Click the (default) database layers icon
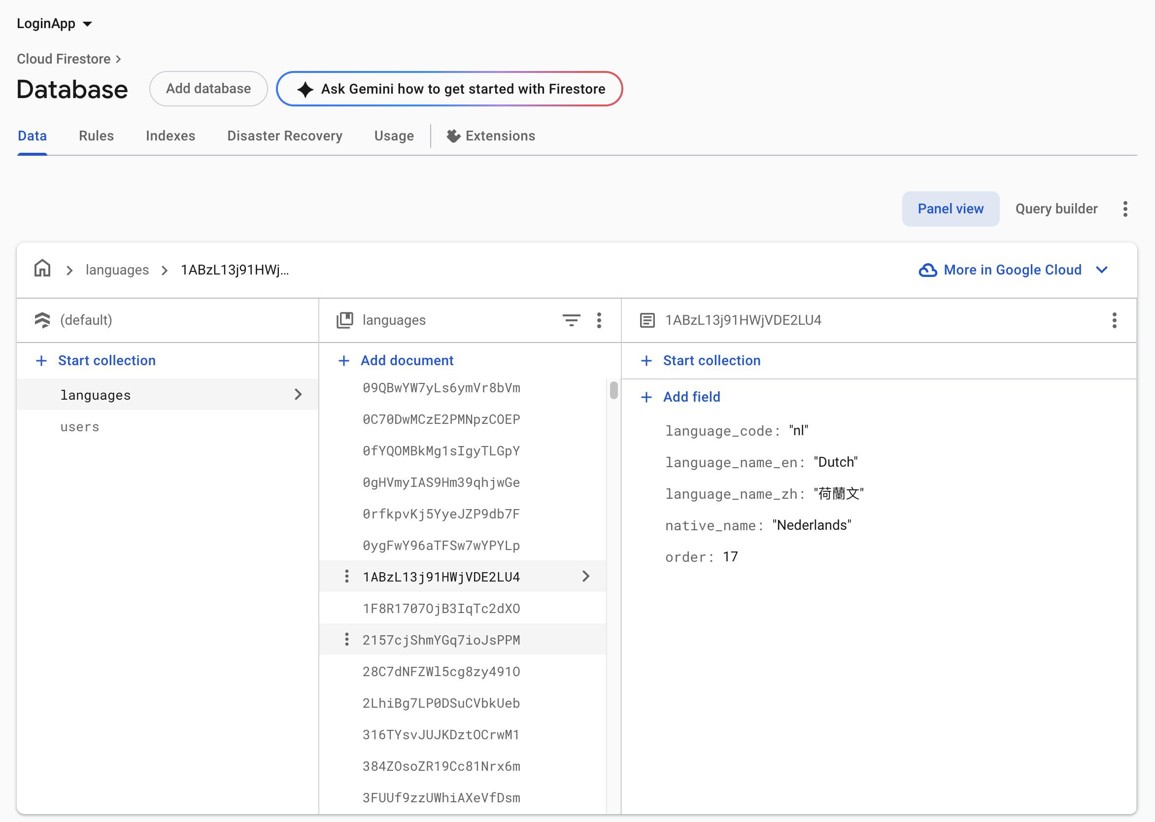 click(x=42, y=320)
